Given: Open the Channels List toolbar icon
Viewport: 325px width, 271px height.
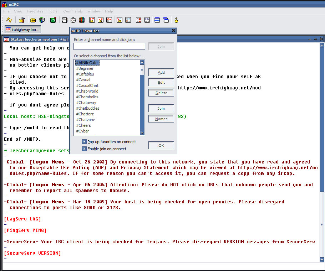Looking at the screenshot, I should [42, 20].
